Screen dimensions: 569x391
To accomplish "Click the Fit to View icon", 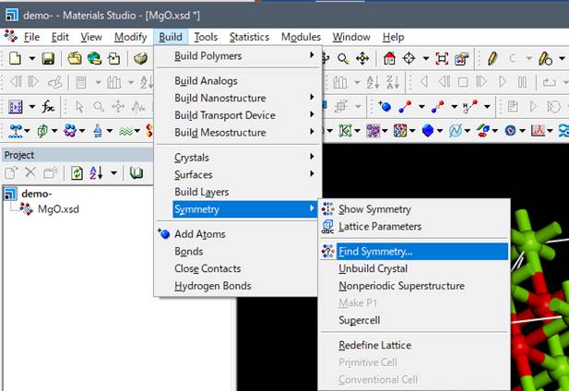I will (x=442, y=58).
